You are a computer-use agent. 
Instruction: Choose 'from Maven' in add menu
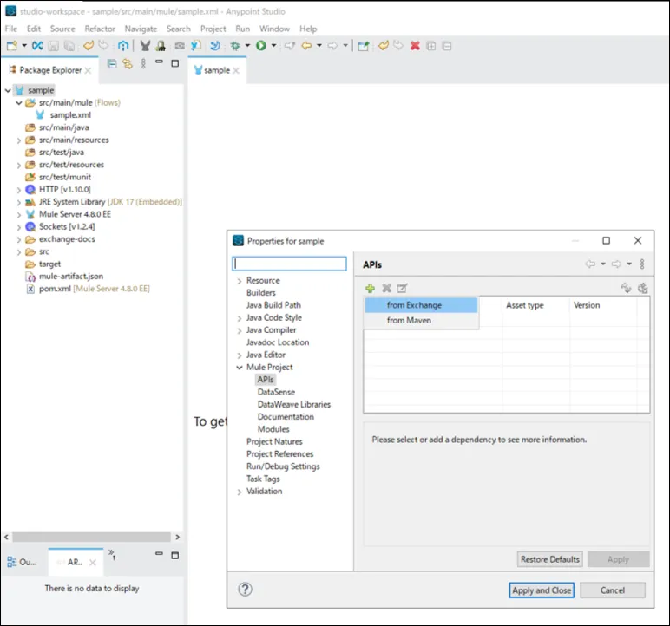(x=421, y=320)
